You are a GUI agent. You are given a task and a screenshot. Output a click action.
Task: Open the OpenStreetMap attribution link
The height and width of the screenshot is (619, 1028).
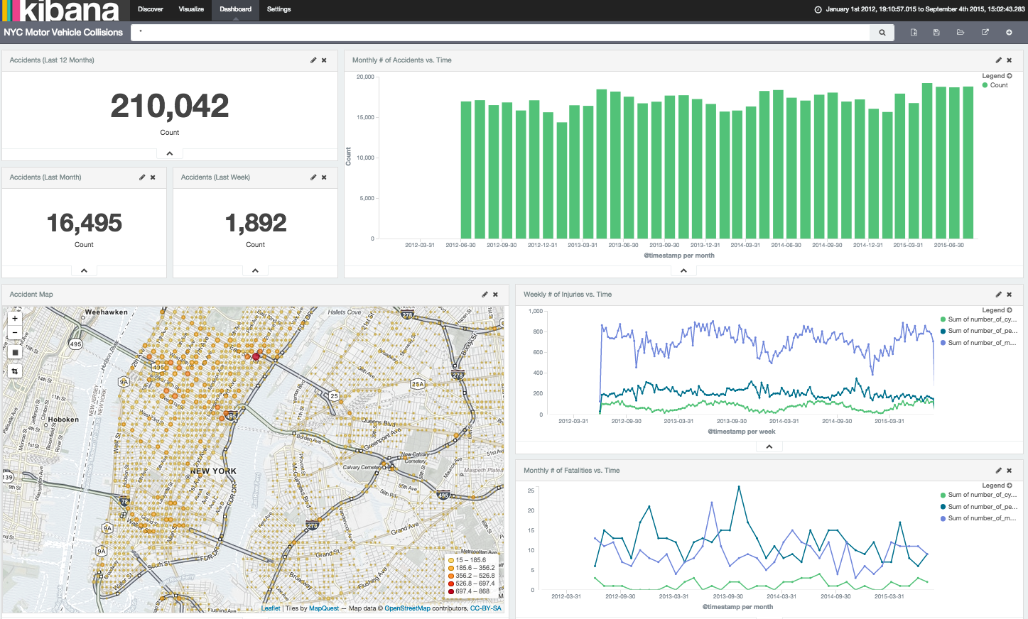coord(407,608)
